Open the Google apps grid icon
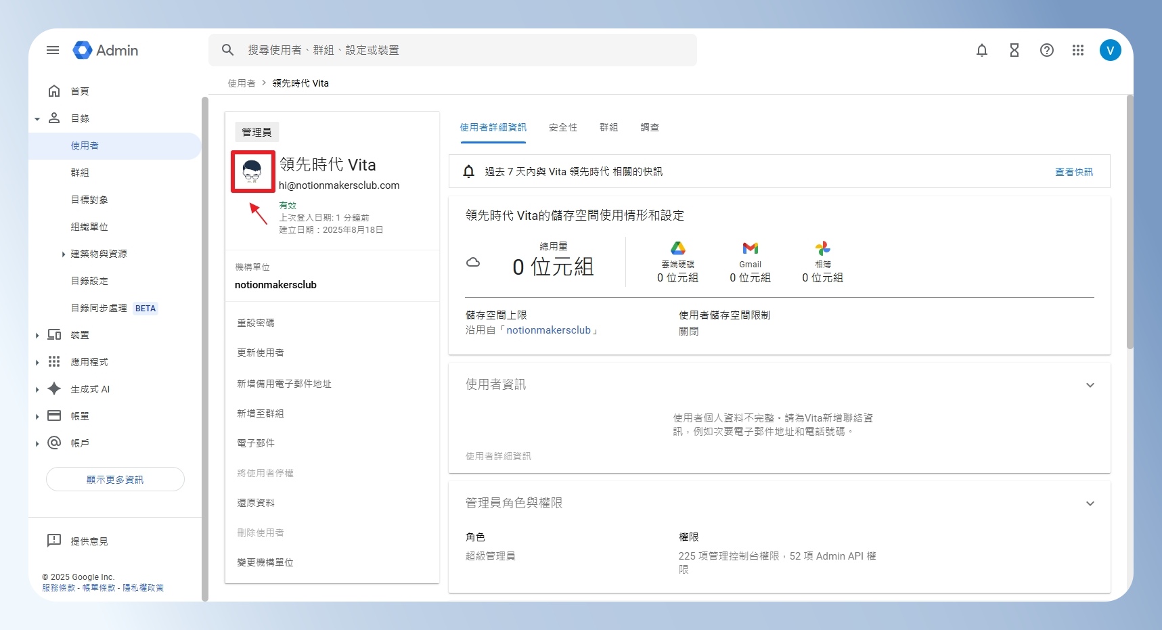1162x630 pixels. pyautogui.click(x=1078, y=50)
